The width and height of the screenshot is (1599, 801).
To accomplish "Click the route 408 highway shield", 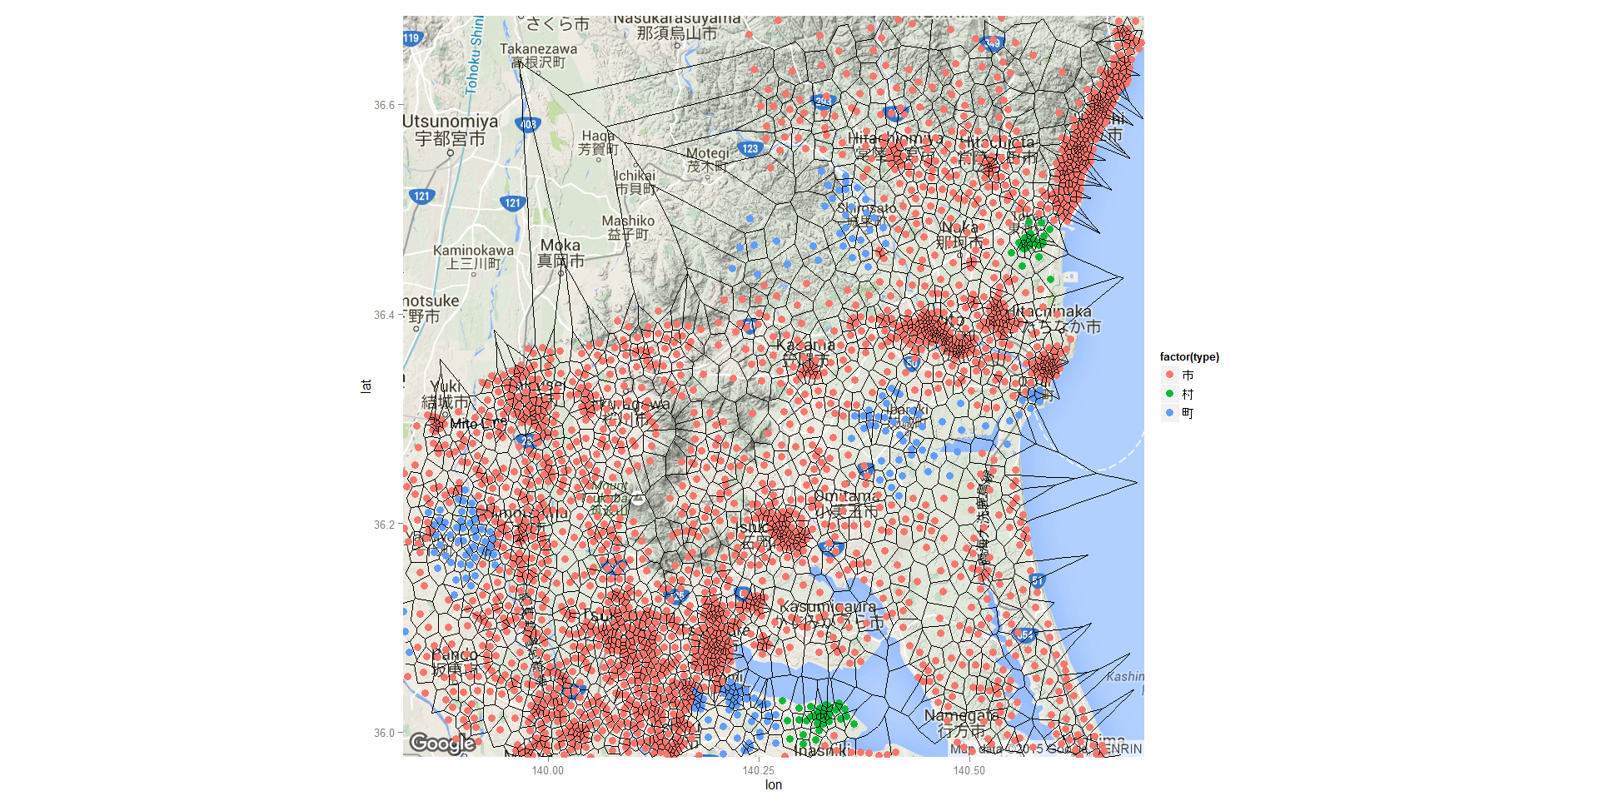I will (529, 124).
